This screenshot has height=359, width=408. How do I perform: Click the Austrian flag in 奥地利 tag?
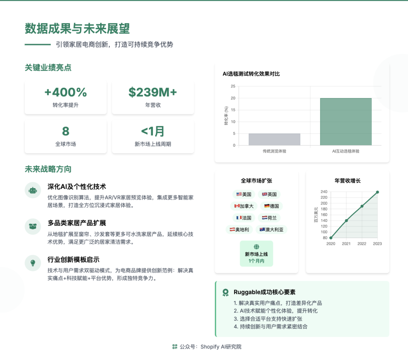pos(232,229)
